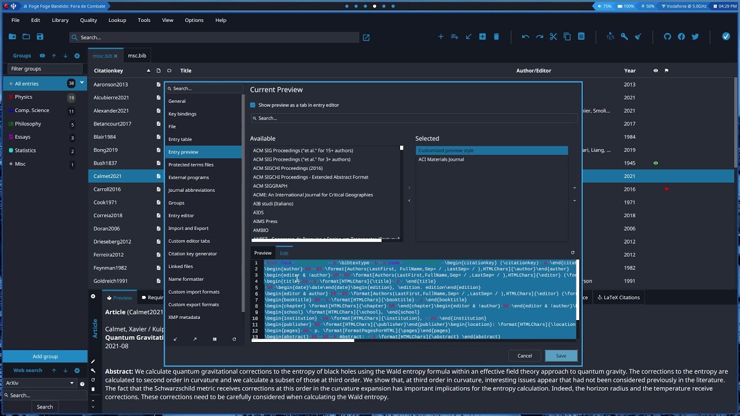Click the system clock showing 04:29 PM
This screenshot has height=416, width=740.
[726, 6]
